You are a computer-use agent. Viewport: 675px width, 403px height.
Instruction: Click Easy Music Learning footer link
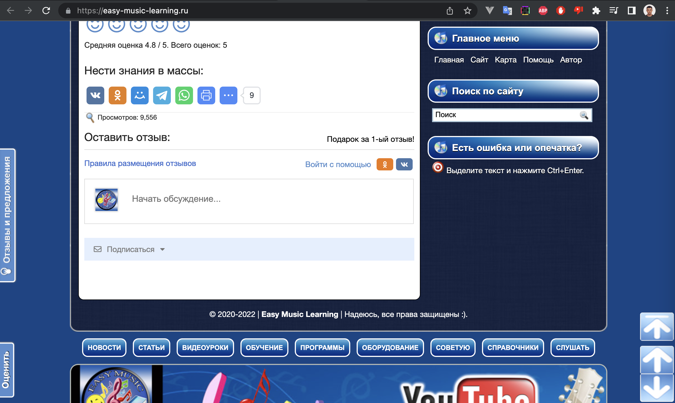pos(300,314)
